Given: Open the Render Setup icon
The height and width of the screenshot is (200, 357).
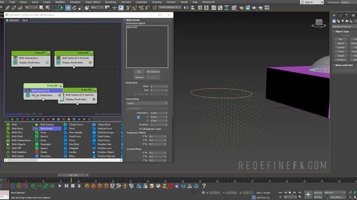Looking at the screenshot, I should point(241,8).
